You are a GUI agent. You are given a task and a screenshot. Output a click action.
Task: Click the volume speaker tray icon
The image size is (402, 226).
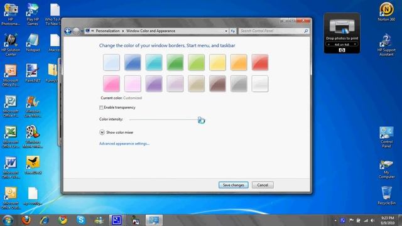[x=372, y=220]
